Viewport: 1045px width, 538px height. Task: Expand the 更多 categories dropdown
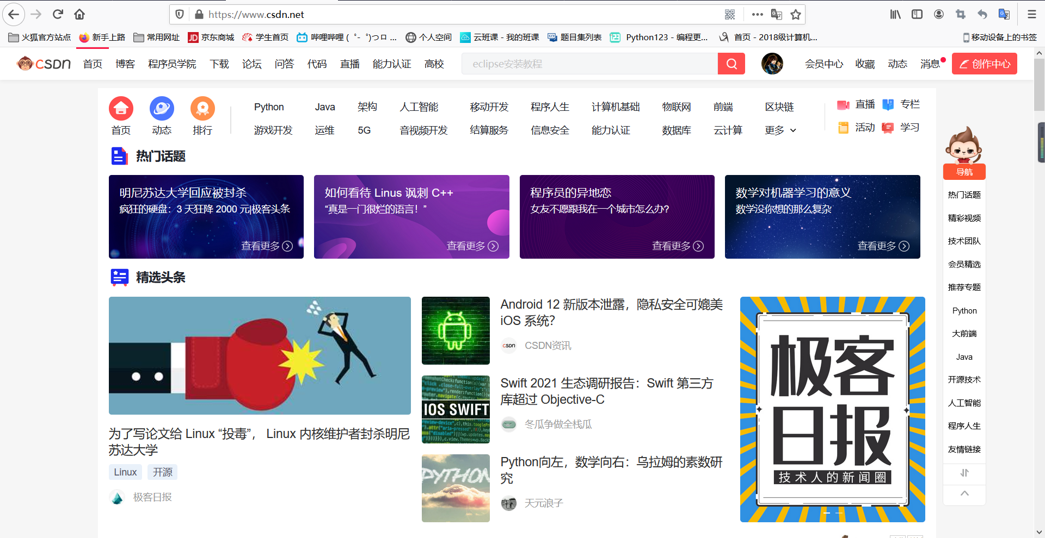(x=780, y=130)
